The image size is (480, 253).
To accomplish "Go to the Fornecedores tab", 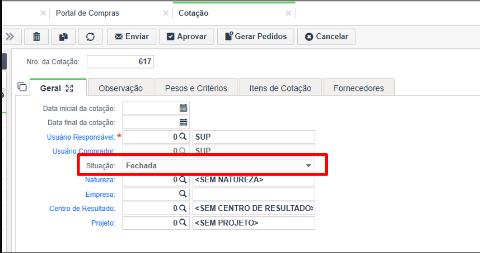I will point(358,88).
